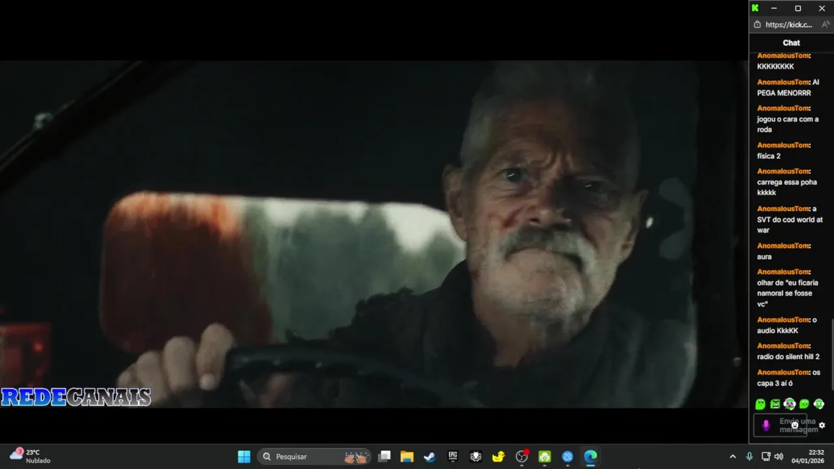Click username on 'física 2' message
This screenshot has width=834, height=469.
click(x=783, y=145)
